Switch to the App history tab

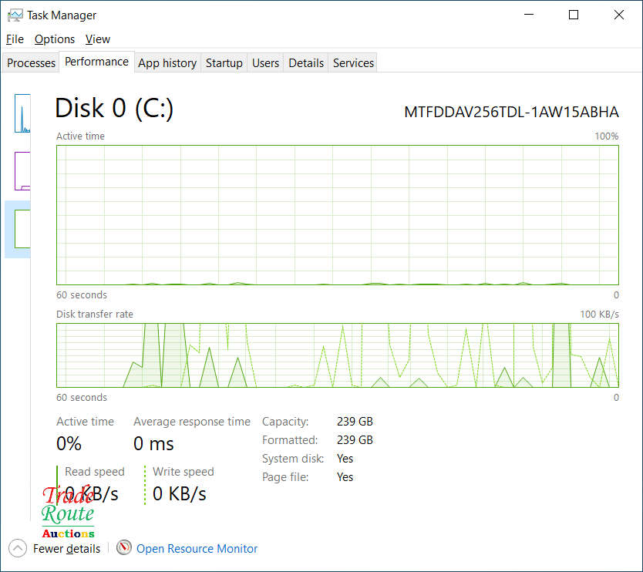(167, 62)
